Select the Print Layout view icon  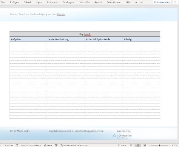pos(138,145)
